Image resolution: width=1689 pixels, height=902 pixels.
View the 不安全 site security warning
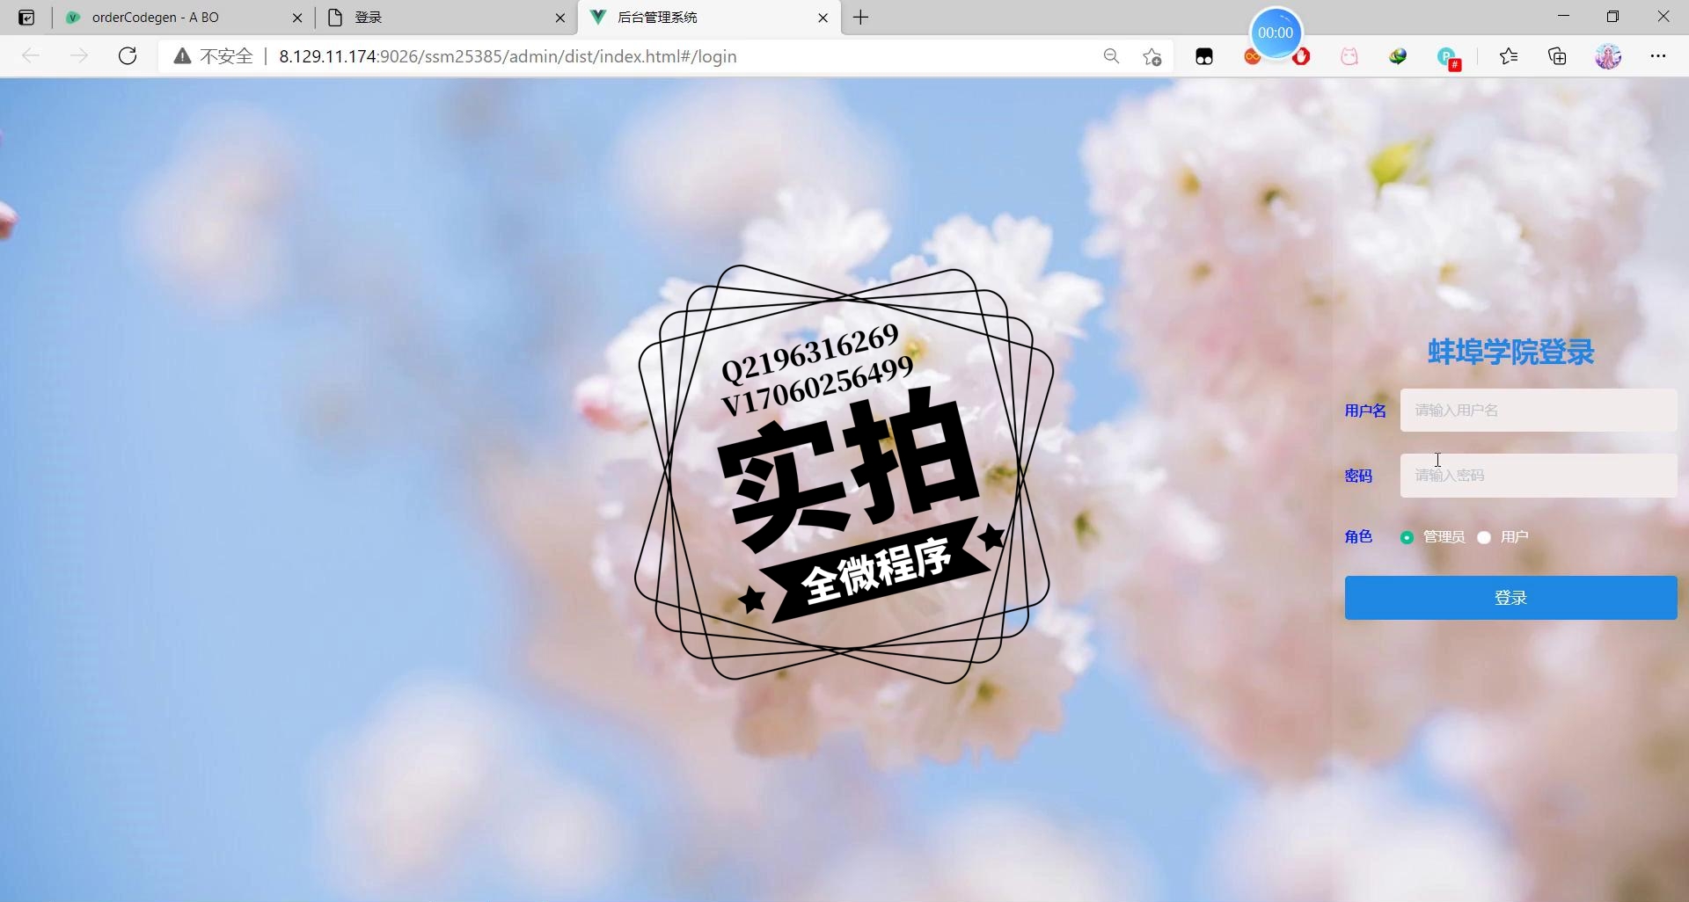[214, 56]
